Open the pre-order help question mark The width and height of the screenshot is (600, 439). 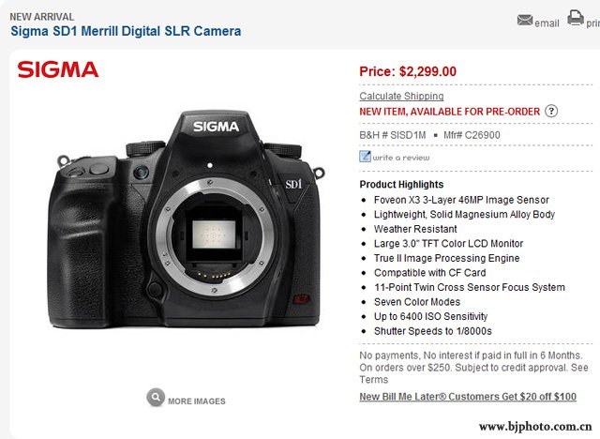pos(551,111)
